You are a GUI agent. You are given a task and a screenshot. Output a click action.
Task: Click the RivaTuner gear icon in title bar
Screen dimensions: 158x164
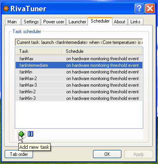coord(6,9)
